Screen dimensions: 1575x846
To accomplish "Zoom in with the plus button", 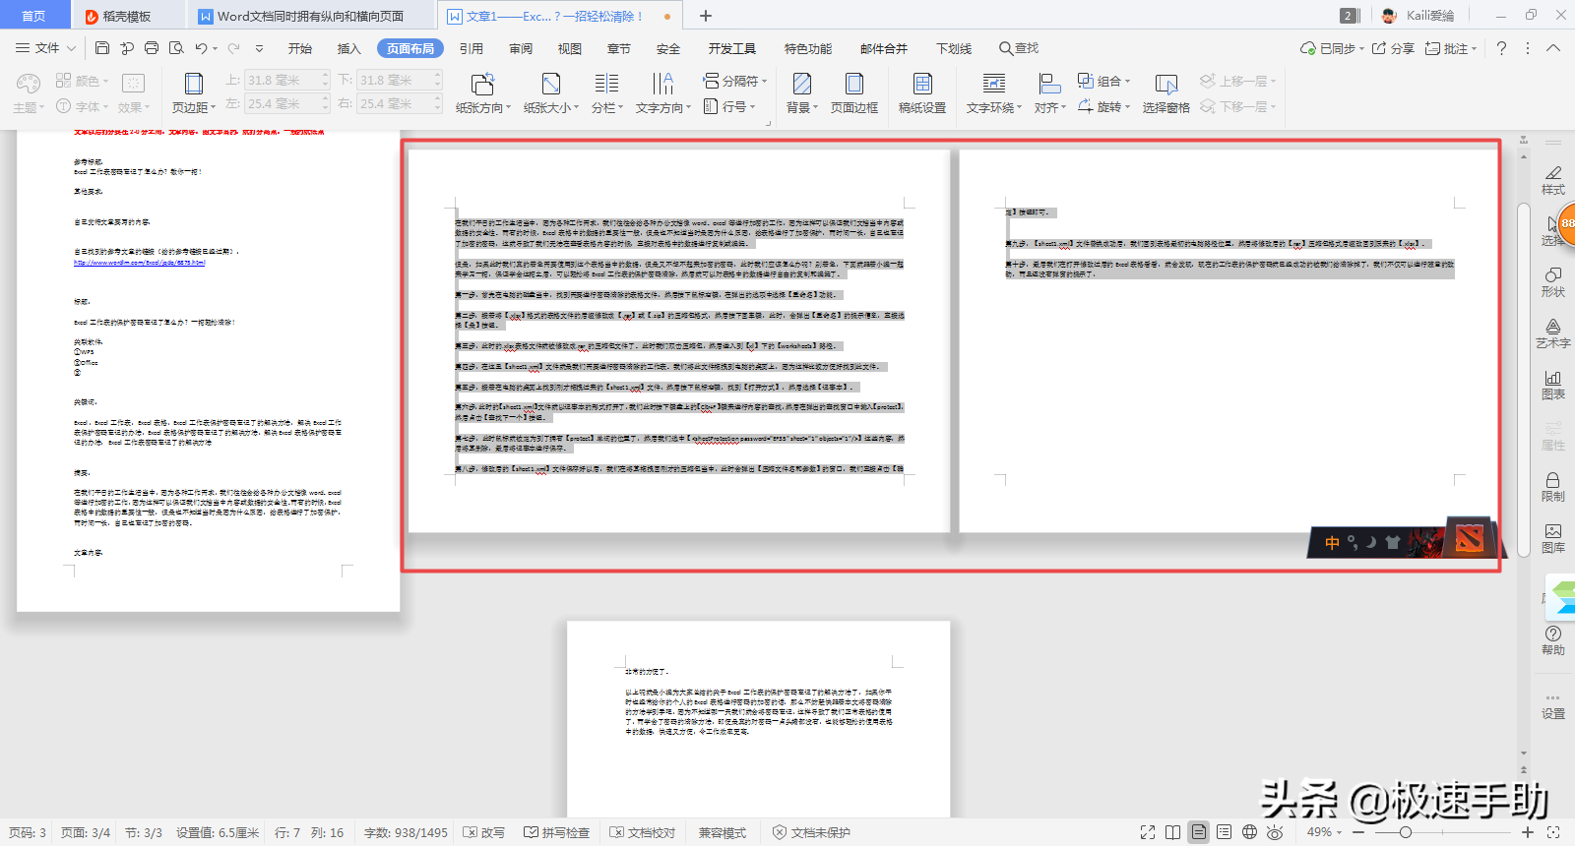I will [x=1528, y=832].
